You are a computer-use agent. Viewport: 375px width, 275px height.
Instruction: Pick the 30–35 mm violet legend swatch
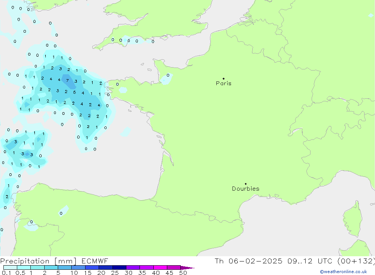pyautogui.click(x=133, y=267)
